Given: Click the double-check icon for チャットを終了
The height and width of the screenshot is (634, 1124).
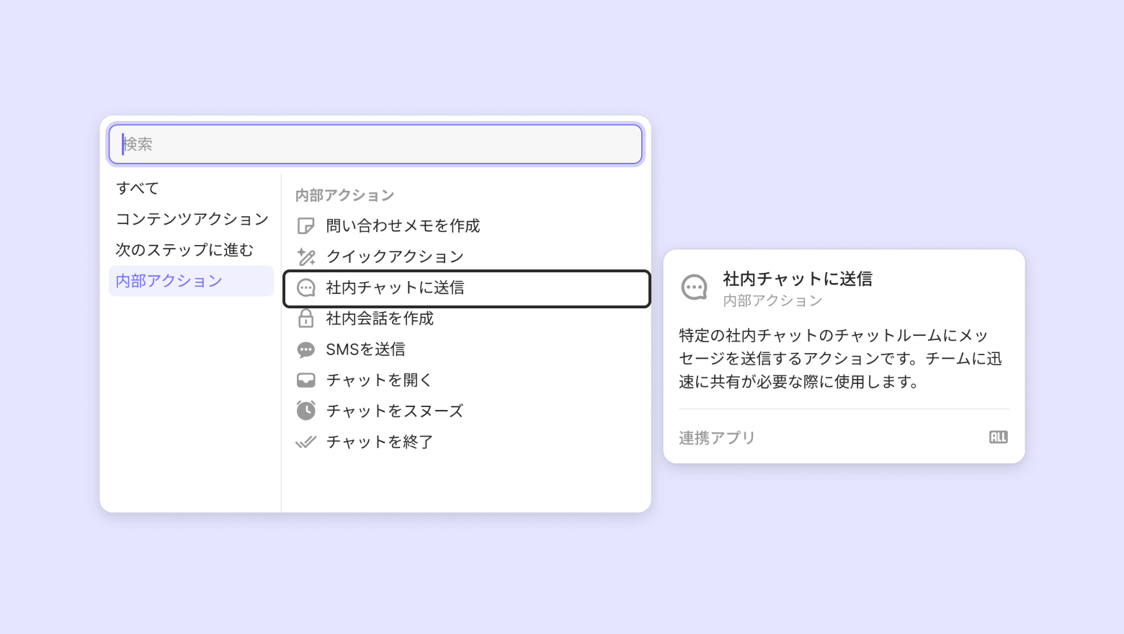Looking at the screenshot, I should pos(306,442).
